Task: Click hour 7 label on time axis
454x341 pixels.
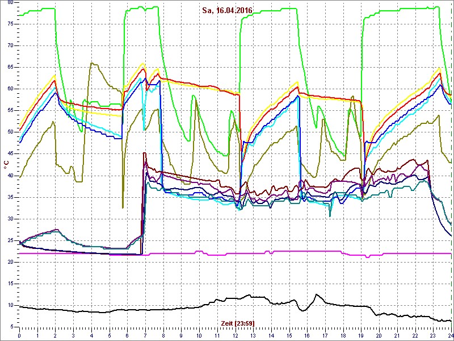Action: click(145, 336)
